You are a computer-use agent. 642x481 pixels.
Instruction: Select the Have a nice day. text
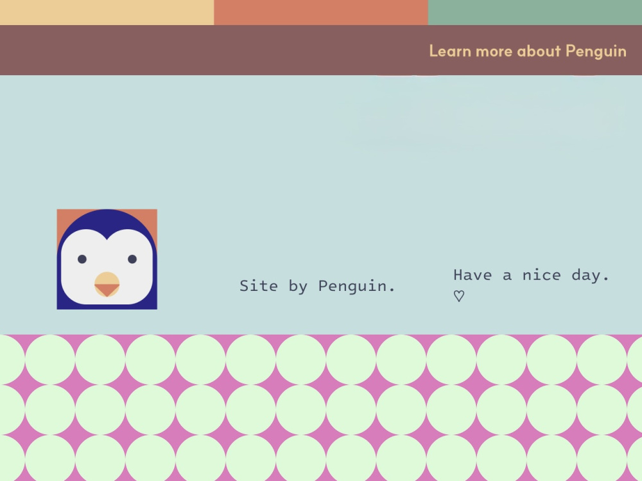[531, 275]
